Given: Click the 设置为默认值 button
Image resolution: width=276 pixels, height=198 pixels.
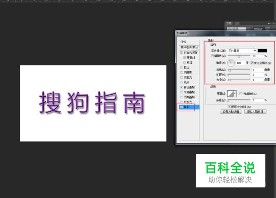Looking at the screenshot, I should pyautogui.click(x=231, y=112).
